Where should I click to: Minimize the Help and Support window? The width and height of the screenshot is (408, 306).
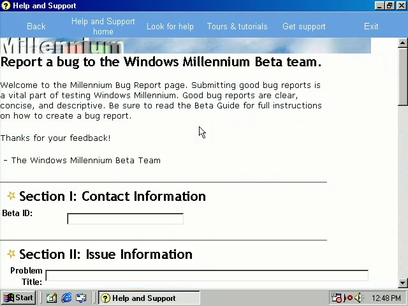coord(379,6)
